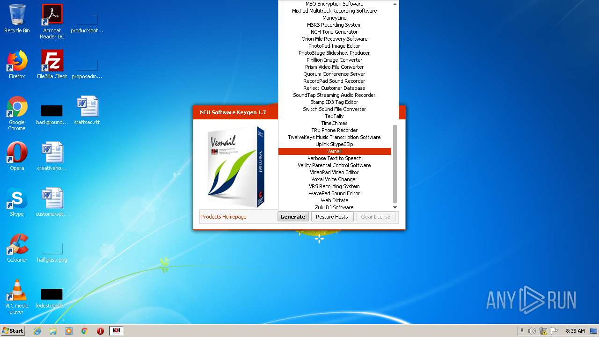Click the Restore Hosts button

coord(332,217)
